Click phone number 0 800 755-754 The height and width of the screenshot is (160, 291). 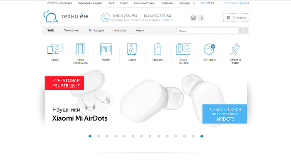pos(125,16)
